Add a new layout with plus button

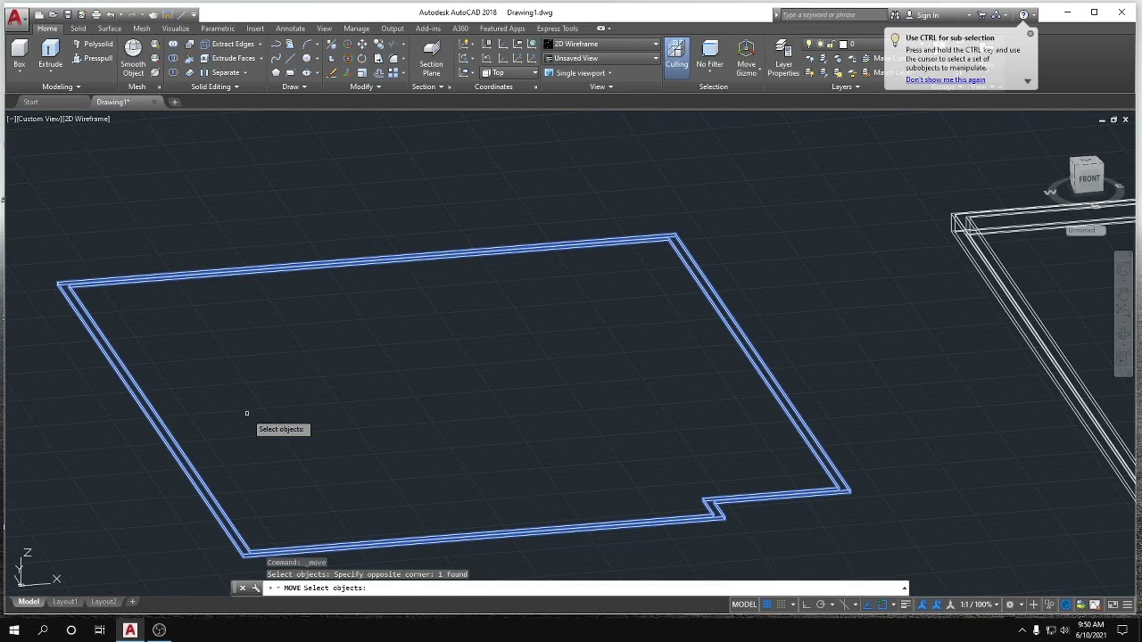(x=132, y=602)
